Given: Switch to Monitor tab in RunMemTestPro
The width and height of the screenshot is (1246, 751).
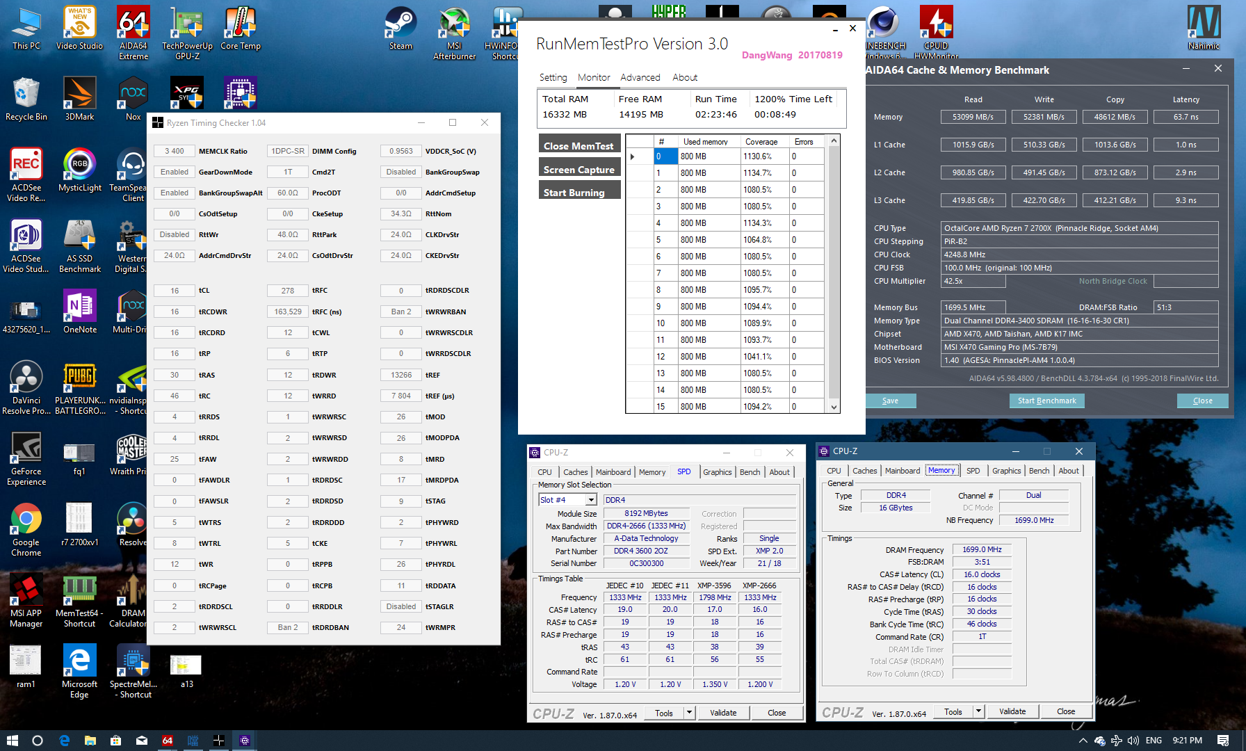Looking at the screenshot, I should coord(594,78).
